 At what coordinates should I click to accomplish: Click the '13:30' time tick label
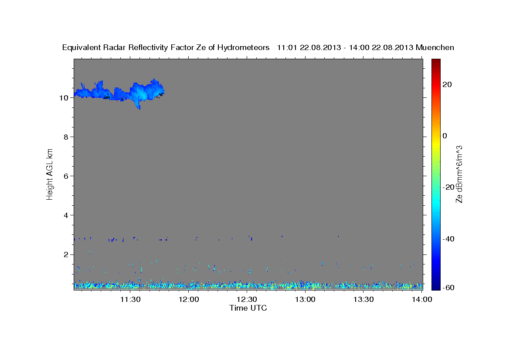363,299
